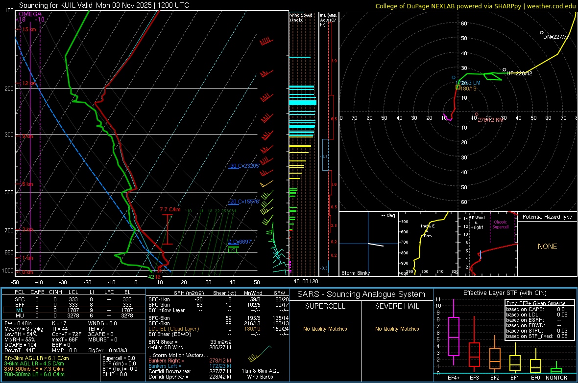Click the 'Storm Slinky' panel label
Viewport: 578px width, 383px height.
(x=355, y=273)
